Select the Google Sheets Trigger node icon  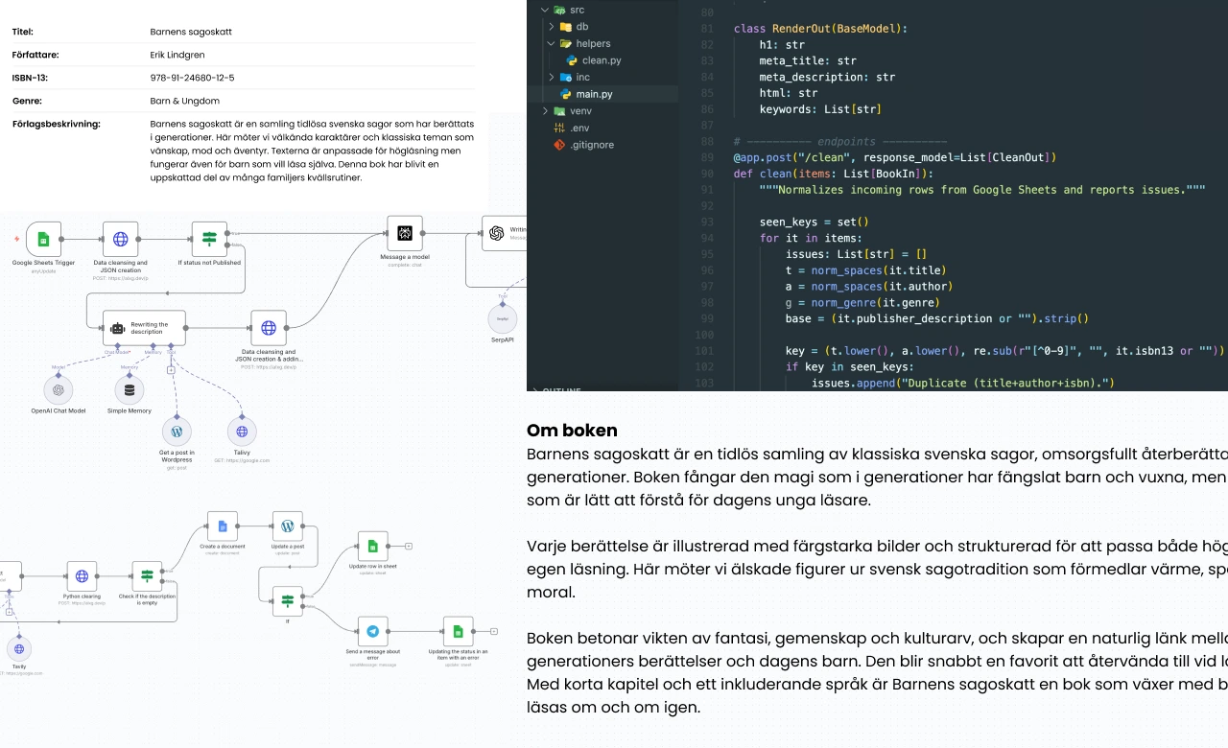point(43,239)
